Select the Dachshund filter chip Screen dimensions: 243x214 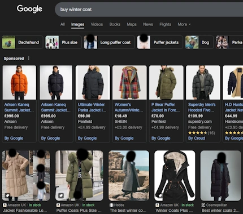(x=23, y=42)
